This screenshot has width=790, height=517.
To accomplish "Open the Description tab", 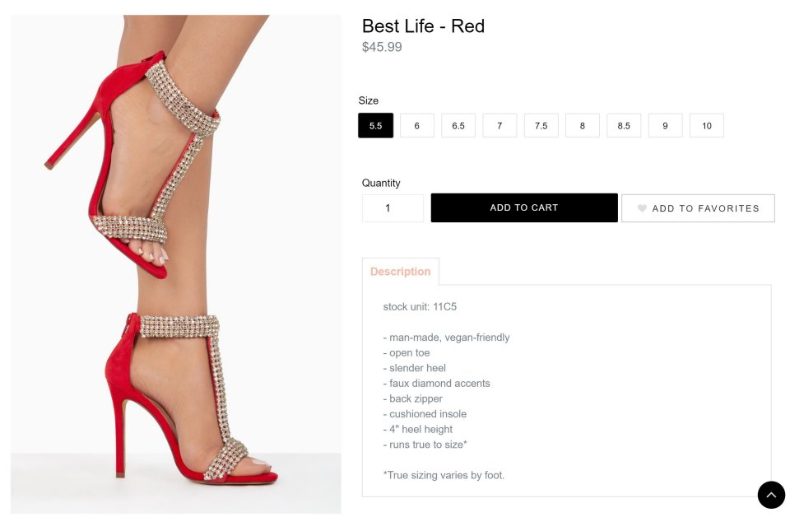I will pyautogui.click(x=401, y=272).
